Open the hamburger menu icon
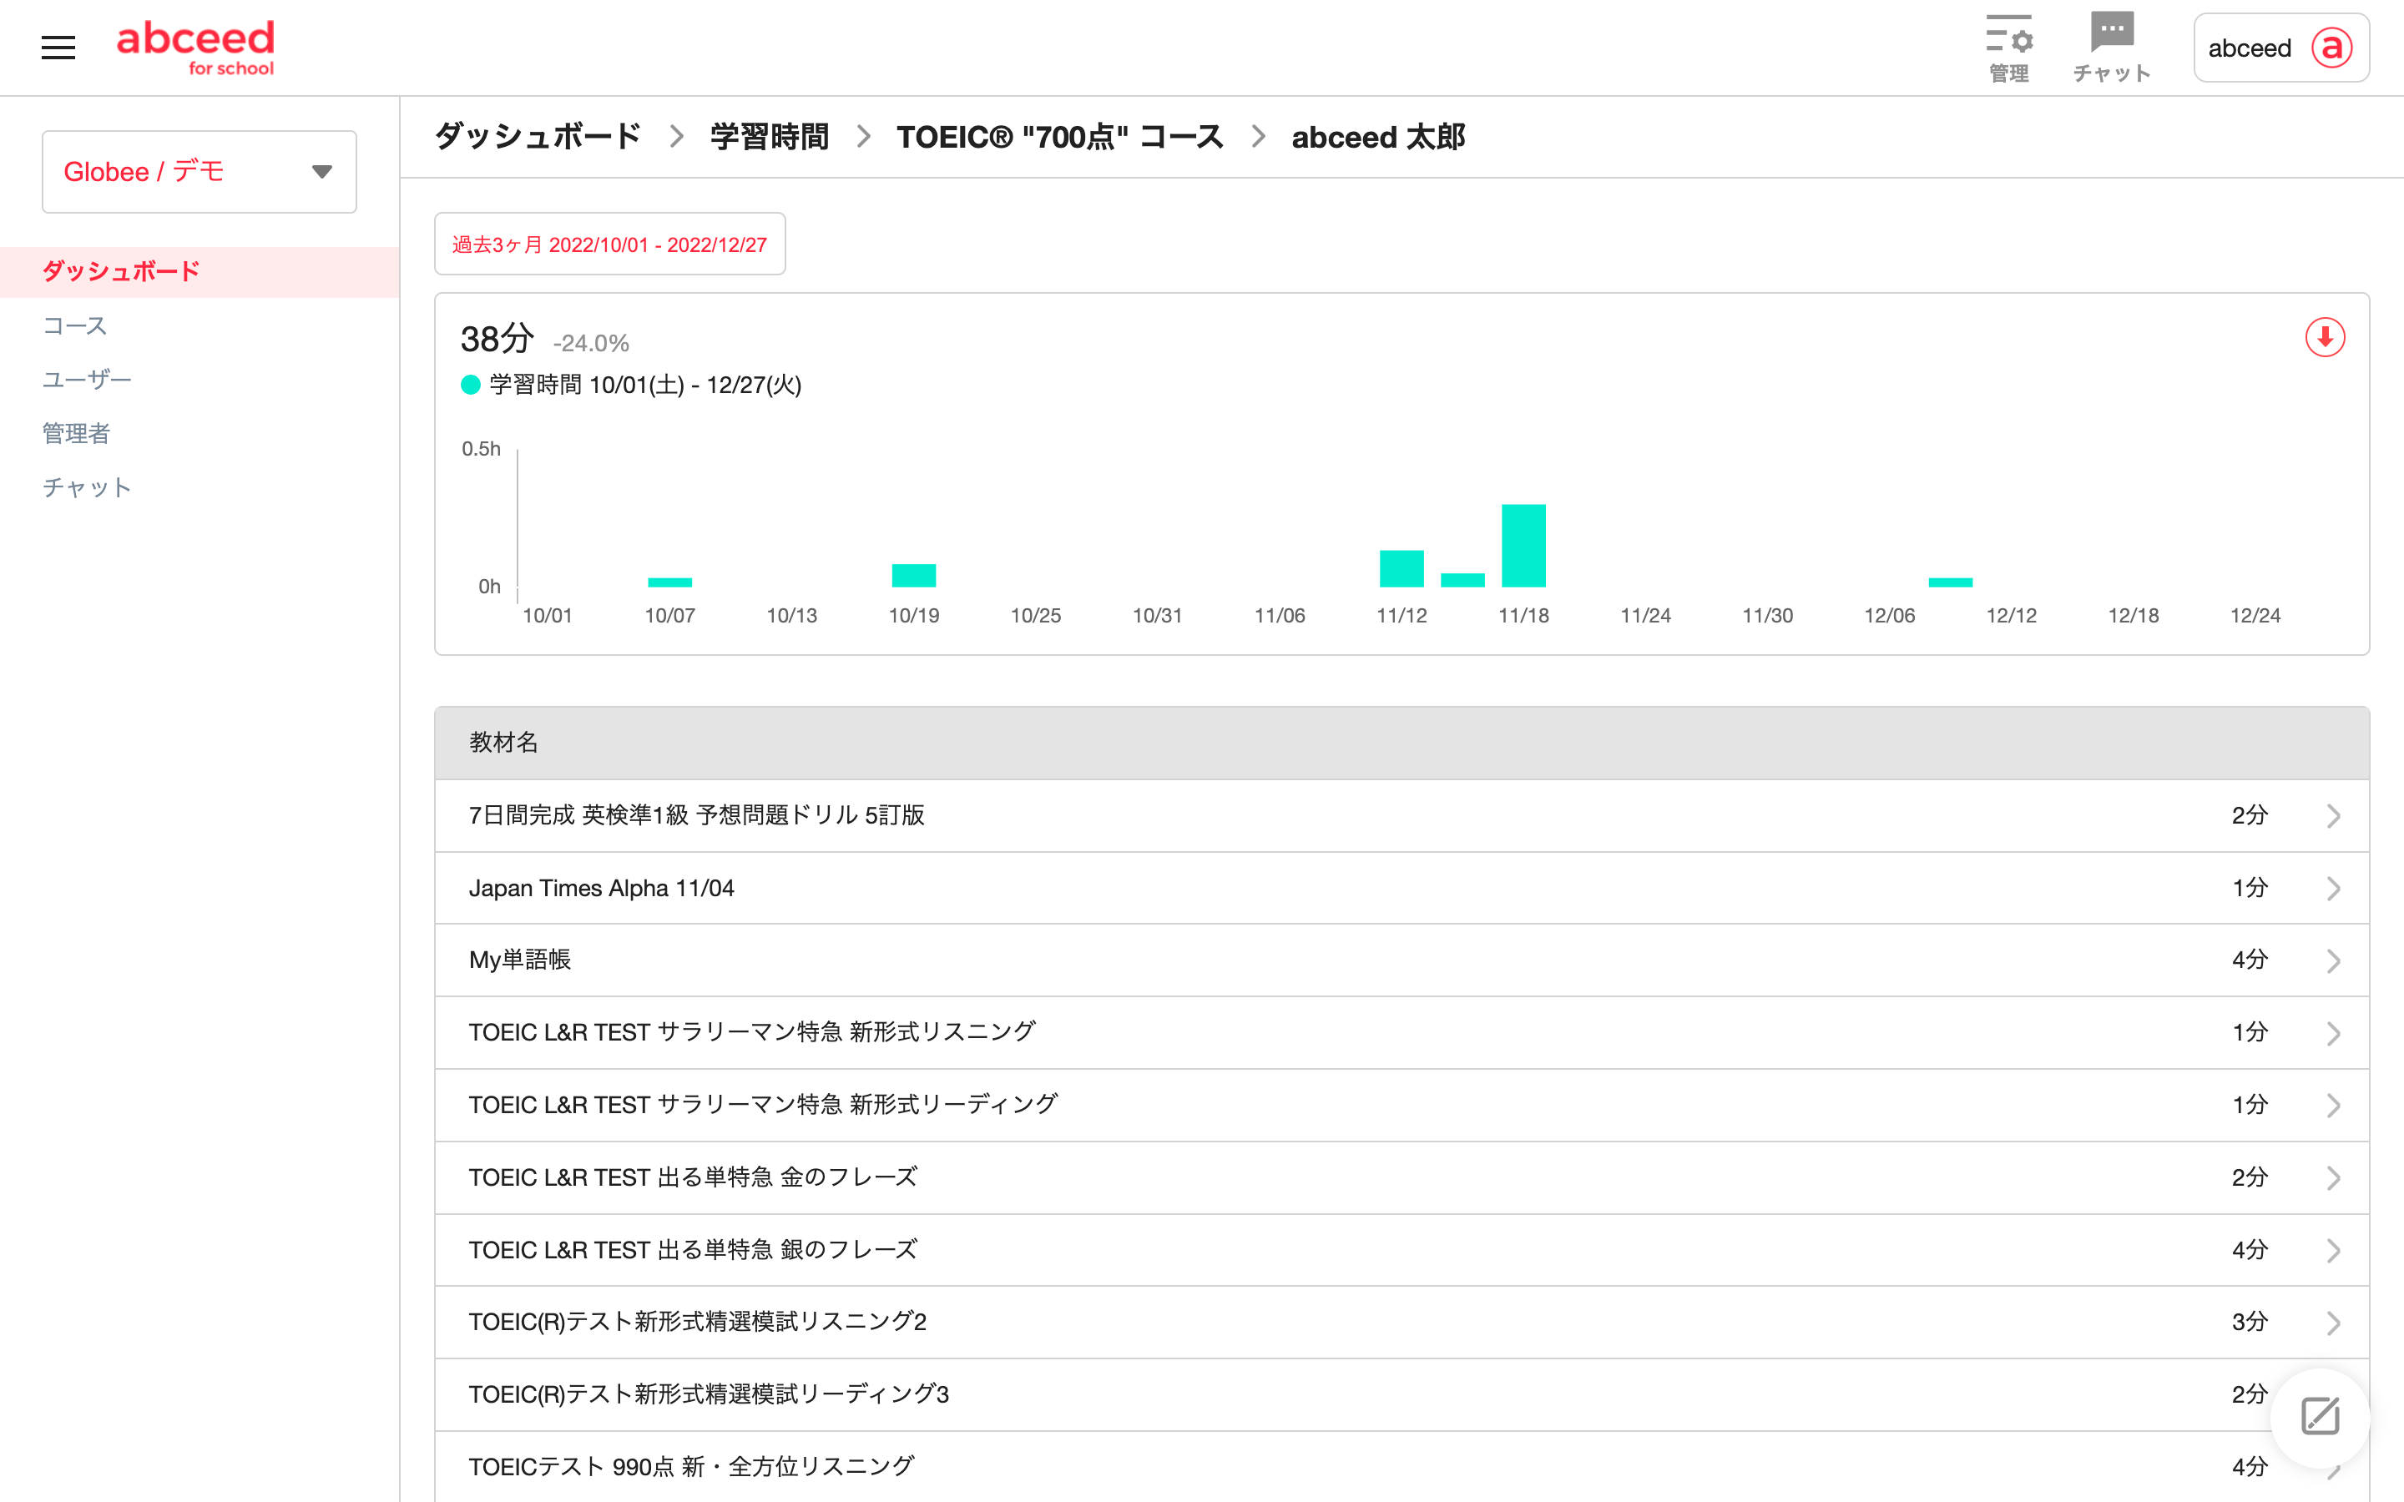The image size is (2404, 1502). [x=58, y=48]
